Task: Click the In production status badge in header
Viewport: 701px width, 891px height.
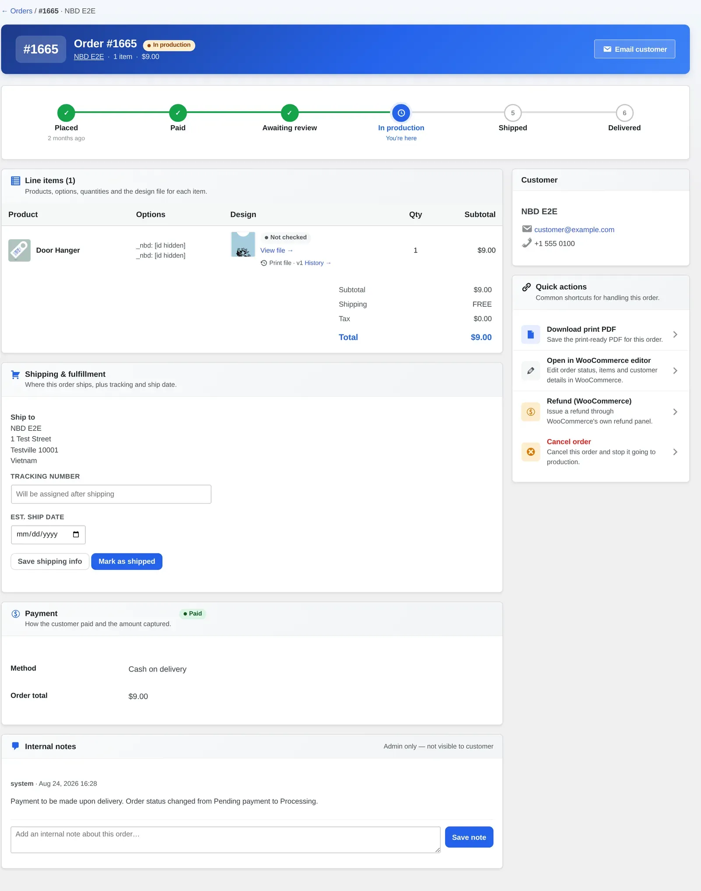Action: click(x=169, y=45)
